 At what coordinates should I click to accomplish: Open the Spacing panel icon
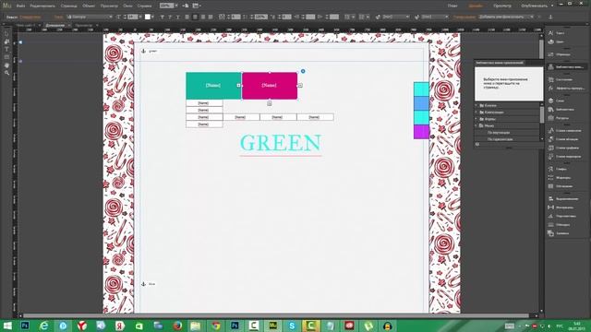point(550,207)
